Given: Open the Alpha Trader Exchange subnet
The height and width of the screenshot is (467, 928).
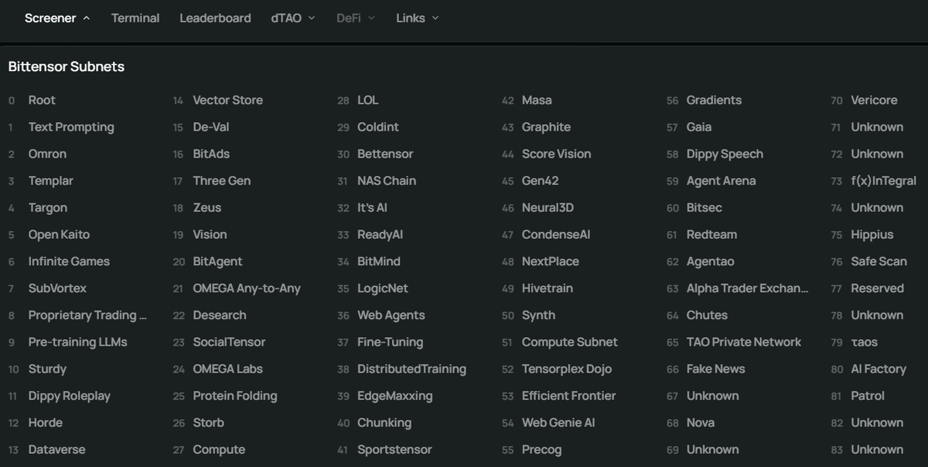Looking at the screenshot, I should (x=747, y=288).
